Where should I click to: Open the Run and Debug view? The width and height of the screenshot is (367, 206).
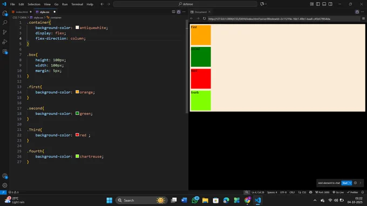(x=5, y=42)
